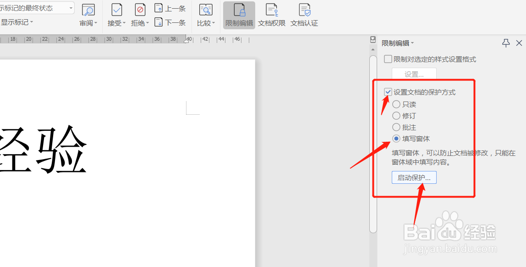526x267 pixels.
Task: Go to next change (下一条)
Action: click(x=170, y=22)
